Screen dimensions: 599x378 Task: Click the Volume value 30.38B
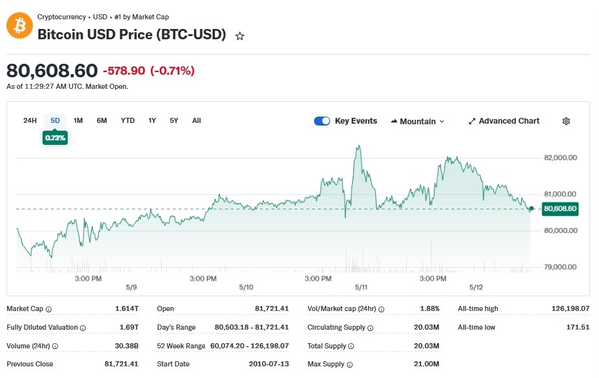(126, 346)
